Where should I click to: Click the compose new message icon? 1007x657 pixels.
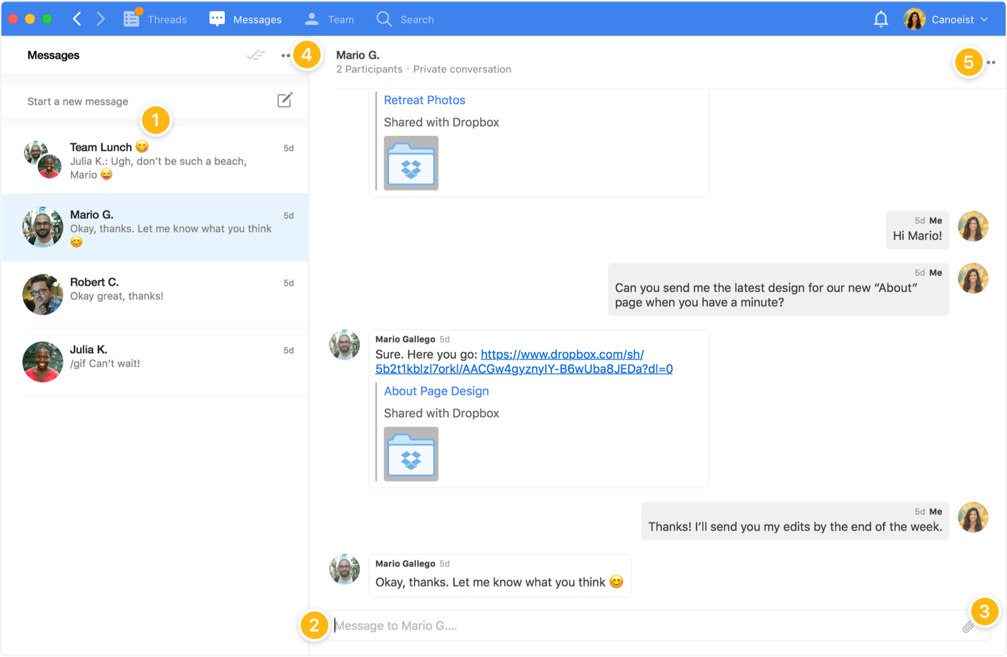coord(285,101)
